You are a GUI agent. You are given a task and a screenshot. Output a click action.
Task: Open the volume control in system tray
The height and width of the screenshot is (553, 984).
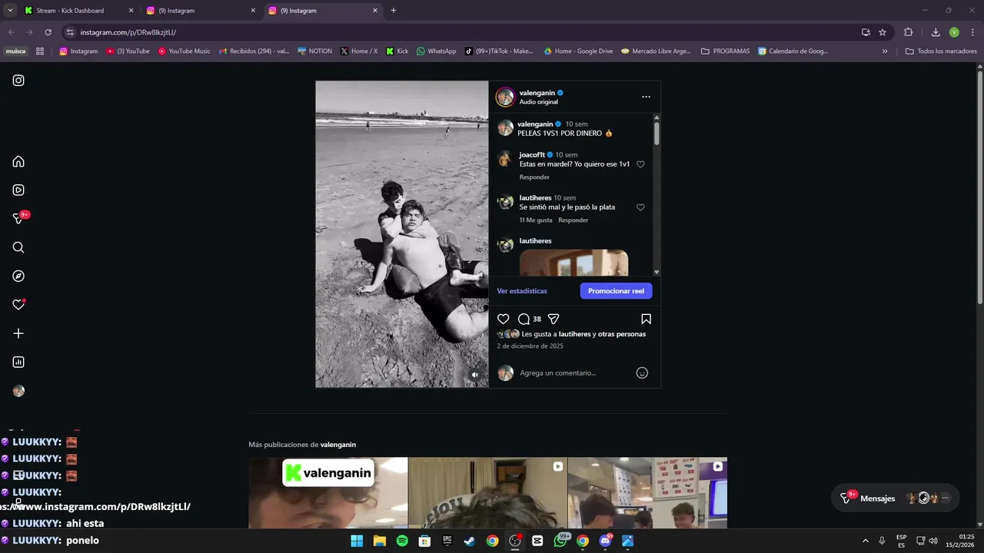click(932, 541)
